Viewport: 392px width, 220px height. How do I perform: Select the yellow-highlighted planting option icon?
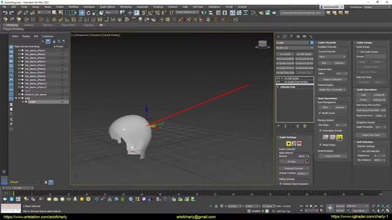point(339,137)
